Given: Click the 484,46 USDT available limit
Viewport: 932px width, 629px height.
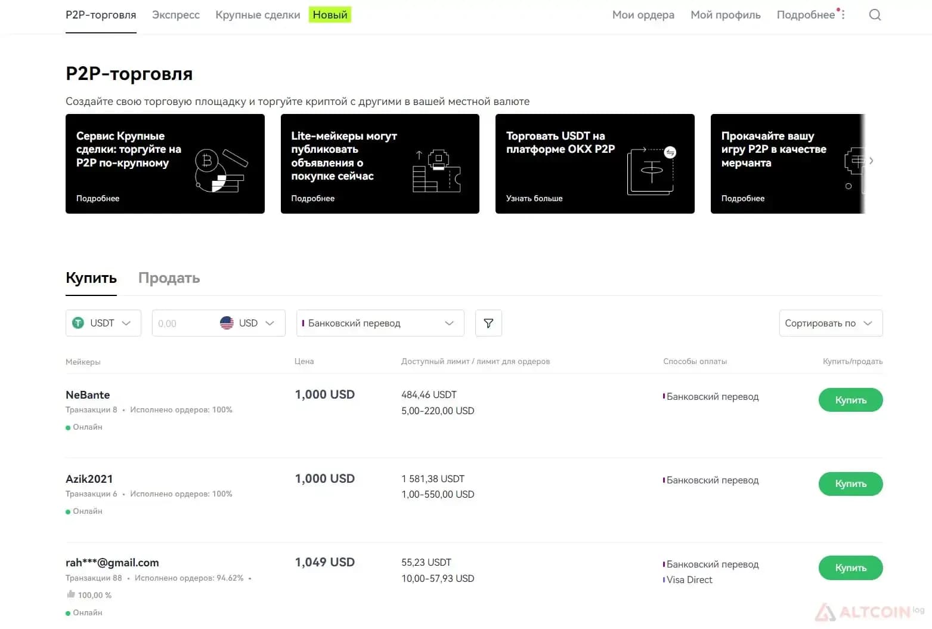Looking at the screenshot, I should 429,394.
